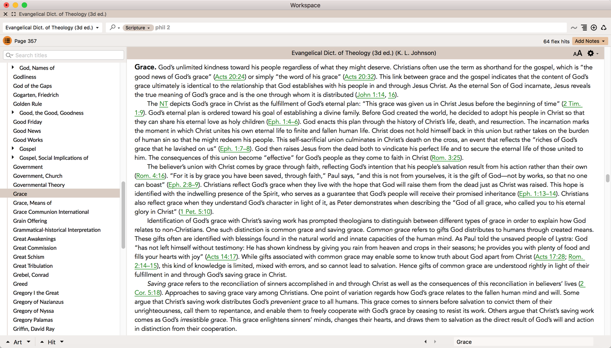Click the tilde wave icon beside search
The image size is (611, 348).
coord(574,28)
